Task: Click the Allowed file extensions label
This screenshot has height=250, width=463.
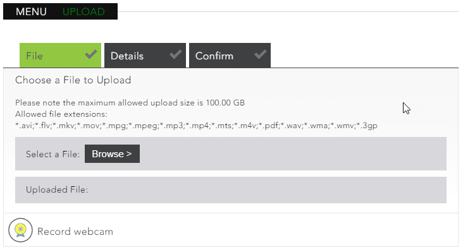Action: pyautogui.click(x=61, y=114)
